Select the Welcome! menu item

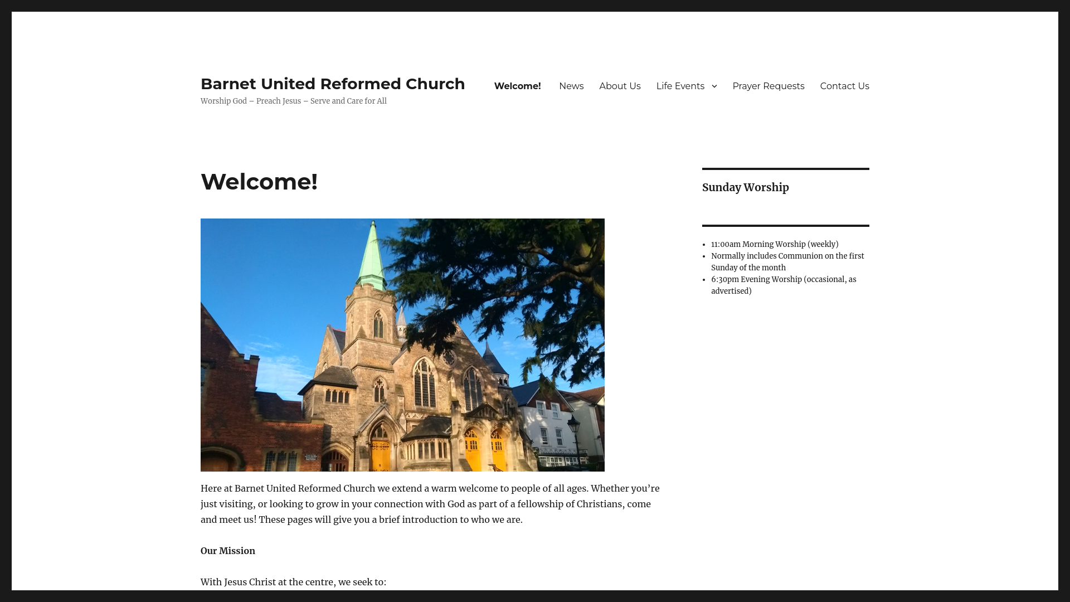[x=517, y=86]
